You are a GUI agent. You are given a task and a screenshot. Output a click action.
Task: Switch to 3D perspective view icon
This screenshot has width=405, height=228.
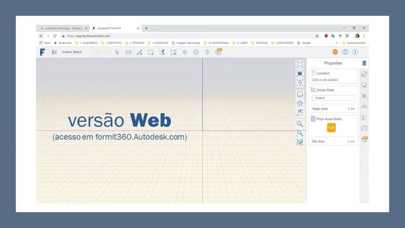tap(299, 73)
